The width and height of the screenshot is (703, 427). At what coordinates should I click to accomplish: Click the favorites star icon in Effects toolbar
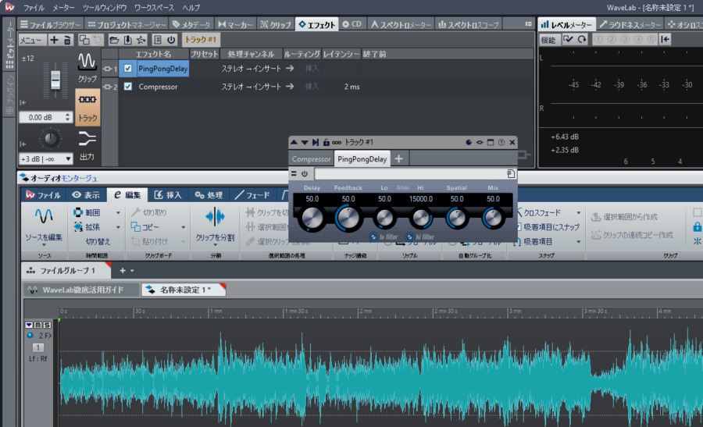pos(141,40)
